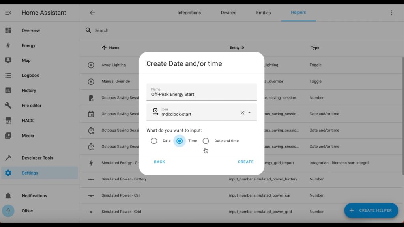Viewport: 404px width, 227px height.
Task: Open the Simulated Power - Grid row
Action: tap(242, 212)
